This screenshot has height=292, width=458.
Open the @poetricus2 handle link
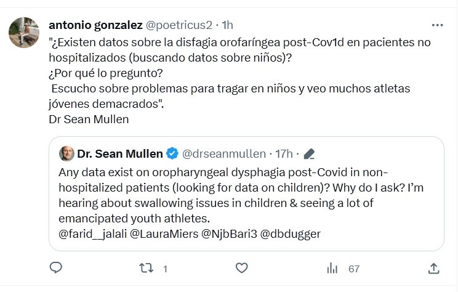coord(178,25)
